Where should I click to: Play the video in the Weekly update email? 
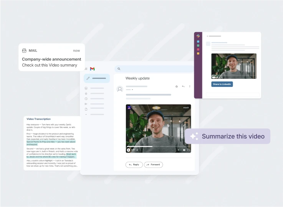click(x=128, y=150)
